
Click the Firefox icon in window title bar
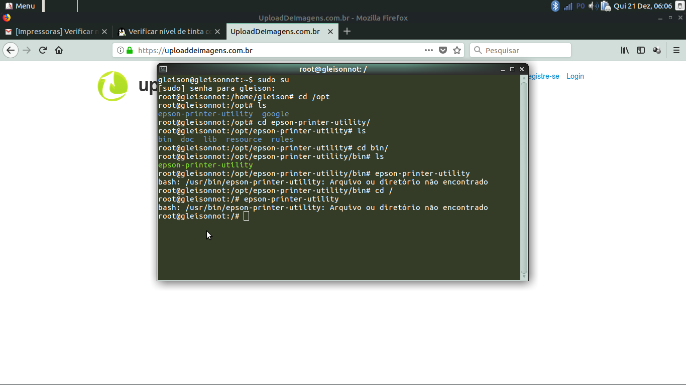[x=7, y=18]
